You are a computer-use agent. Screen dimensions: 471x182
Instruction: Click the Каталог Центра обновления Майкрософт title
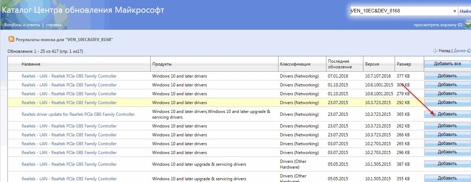[x=83, y=10]
